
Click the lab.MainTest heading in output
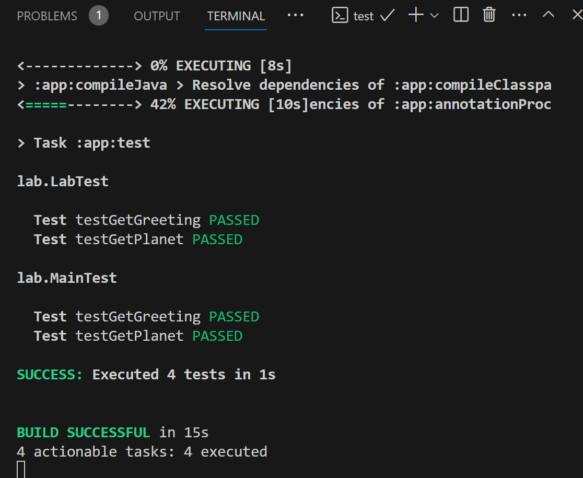coord(67,278)
